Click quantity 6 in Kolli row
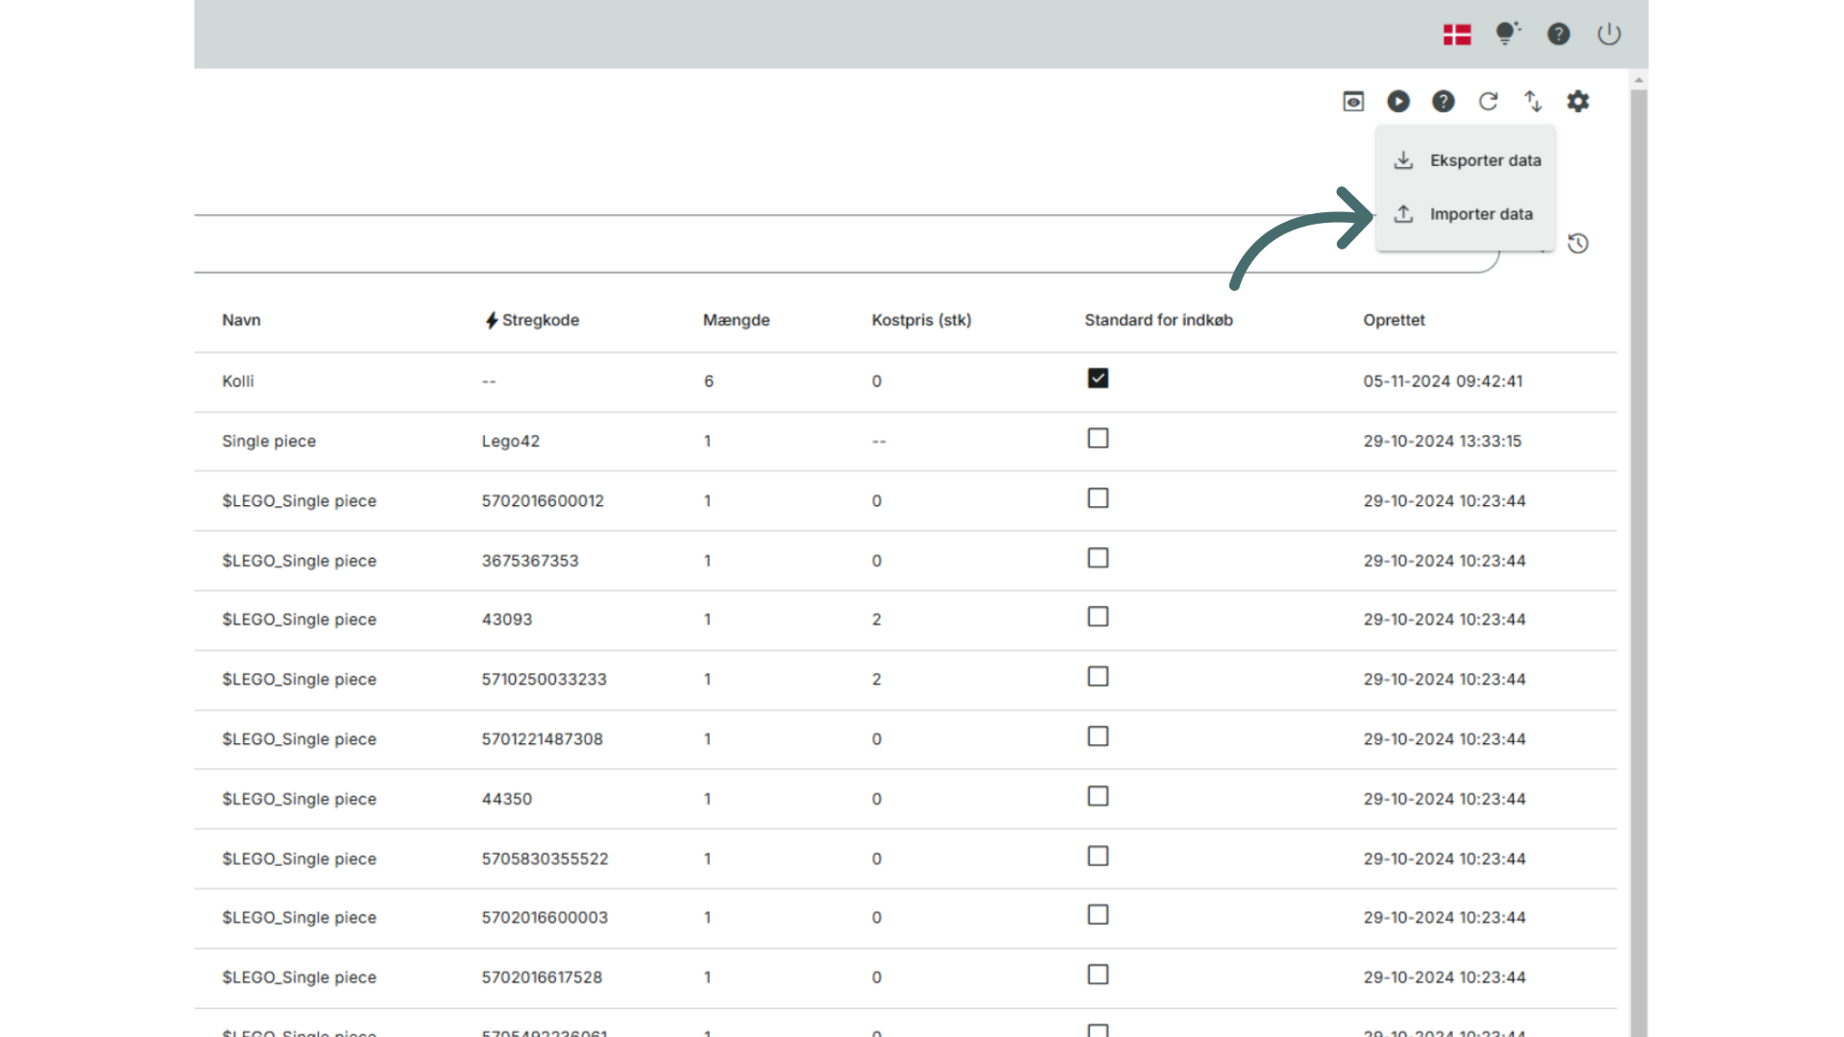Viewport: 1844px width, 1037px height. pyautogui.click(x=709, y=381)
